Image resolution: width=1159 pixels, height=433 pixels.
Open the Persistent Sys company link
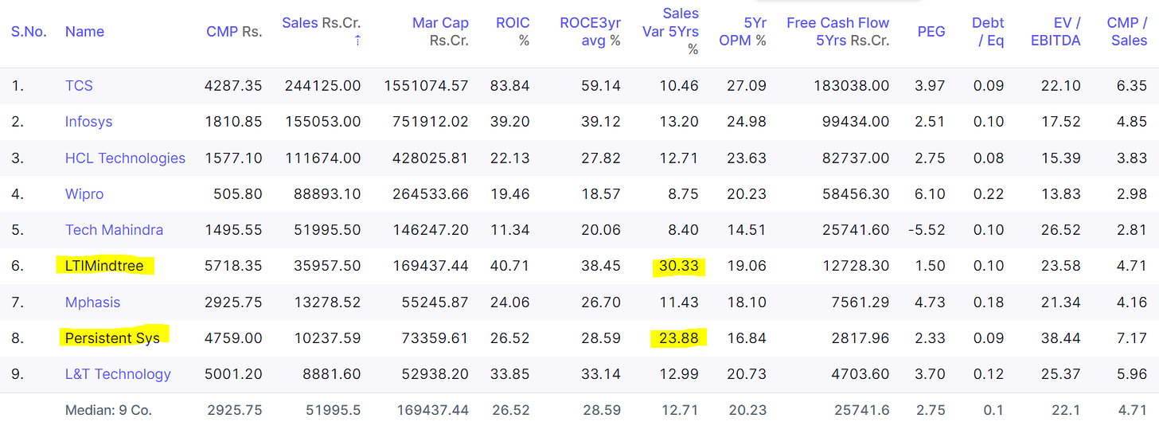(x=112, y=338)
